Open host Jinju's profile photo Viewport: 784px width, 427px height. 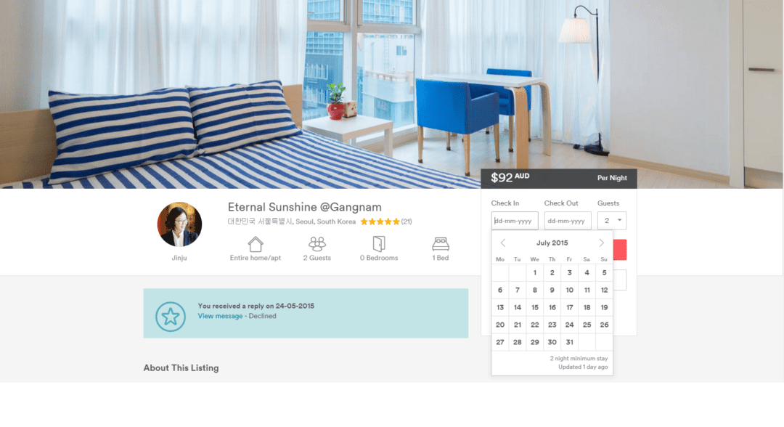click(179, 224)
